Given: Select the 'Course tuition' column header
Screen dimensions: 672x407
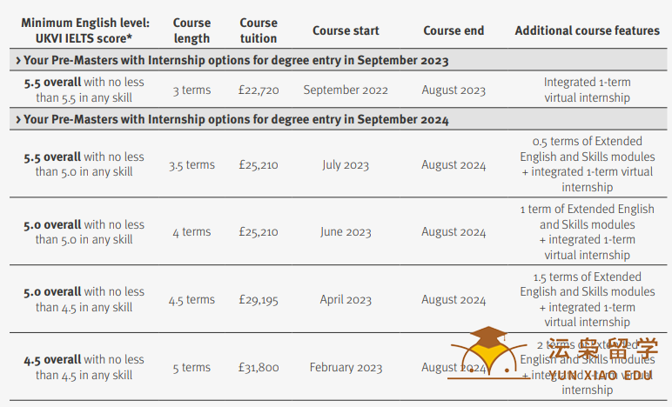Looking at the screenshot, I should click(x=258, y=30).
